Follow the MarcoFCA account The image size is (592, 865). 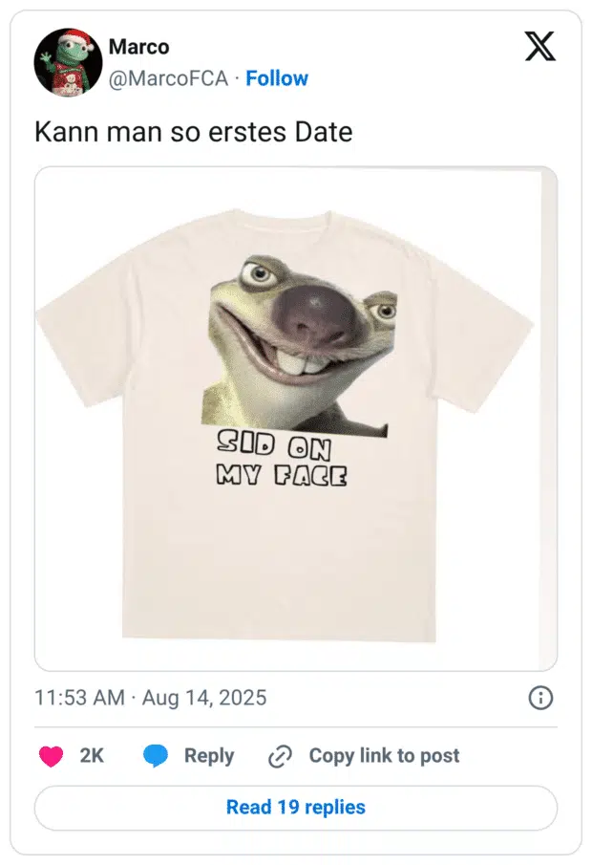pos(277,78)
